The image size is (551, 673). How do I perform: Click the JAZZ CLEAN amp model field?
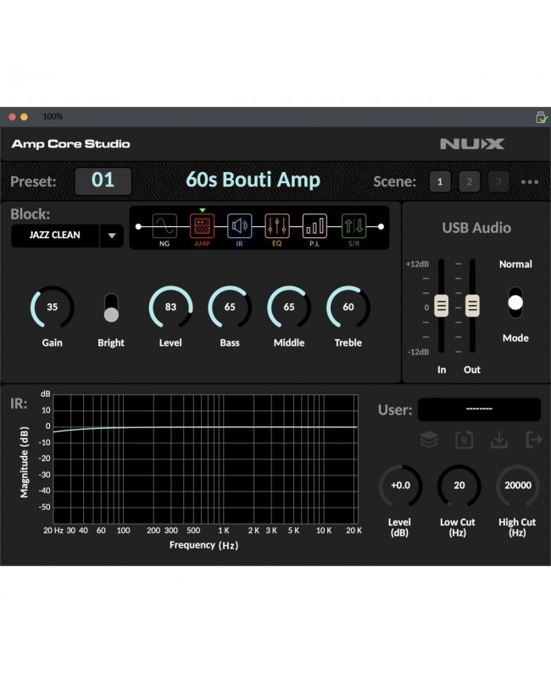point(55,236)
